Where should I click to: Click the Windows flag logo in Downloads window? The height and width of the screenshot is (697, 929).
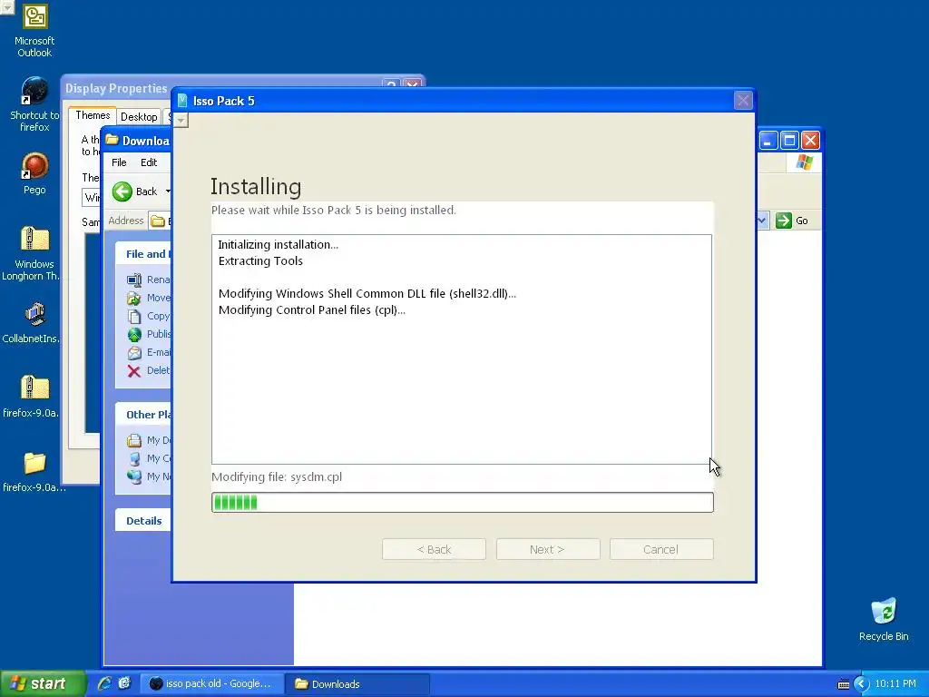[x=804, y=162]
